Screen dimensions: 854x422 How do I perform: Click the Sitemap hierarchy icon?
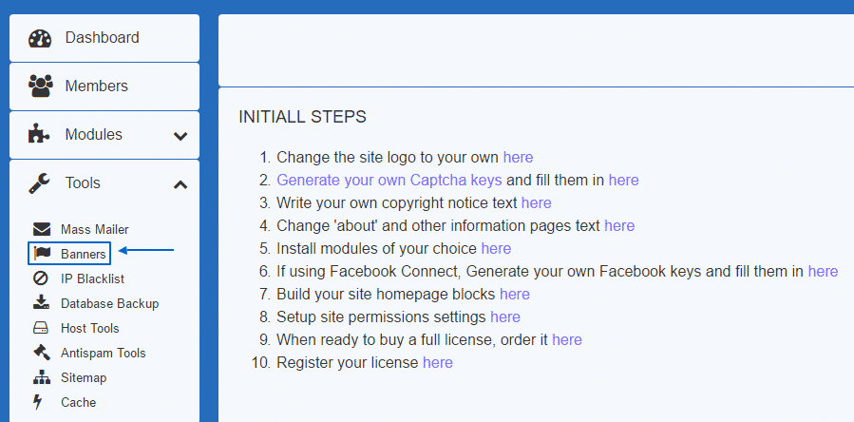coord(41,377)
